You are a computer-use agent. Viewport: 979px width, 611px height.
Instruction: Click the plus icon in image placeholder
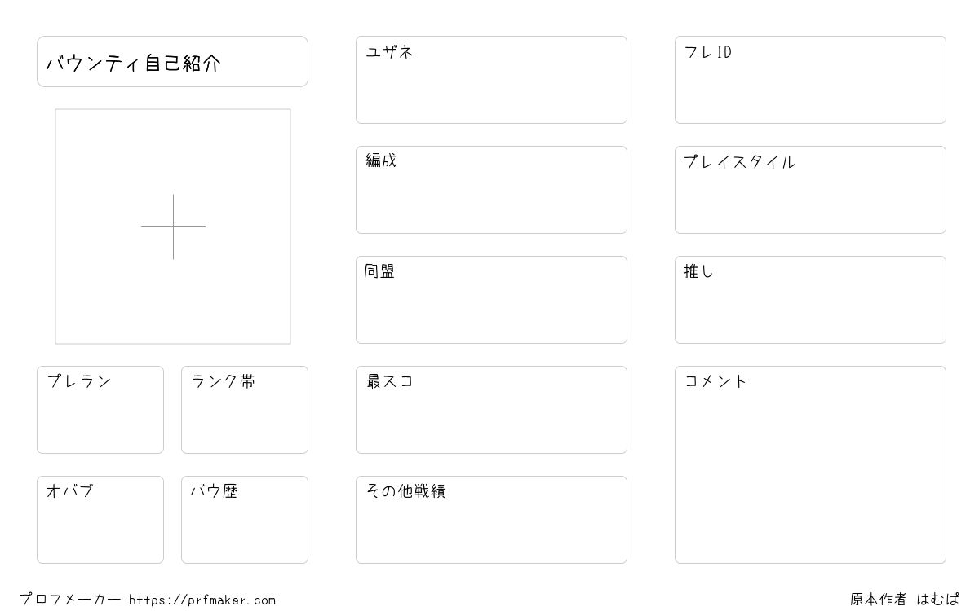(x=173, y=226)
